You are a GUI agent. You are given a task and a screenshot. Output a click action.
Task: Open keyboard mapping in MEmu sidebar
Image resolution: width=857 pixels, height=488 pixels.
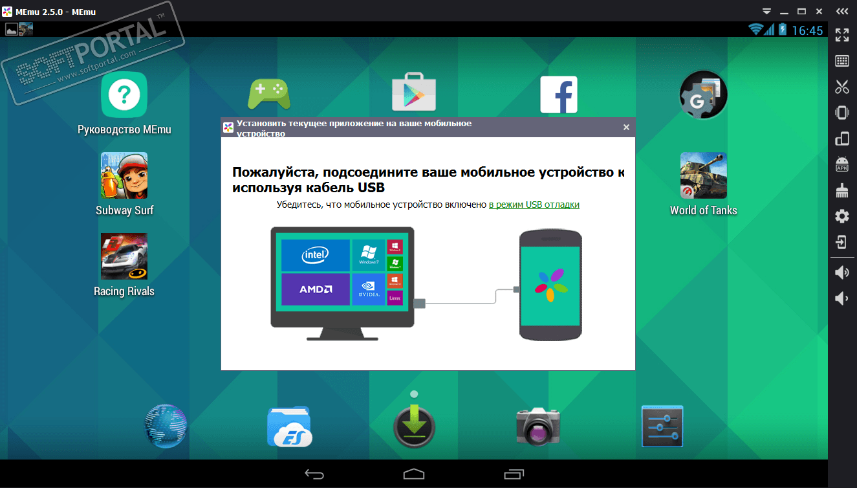point(842,61)
